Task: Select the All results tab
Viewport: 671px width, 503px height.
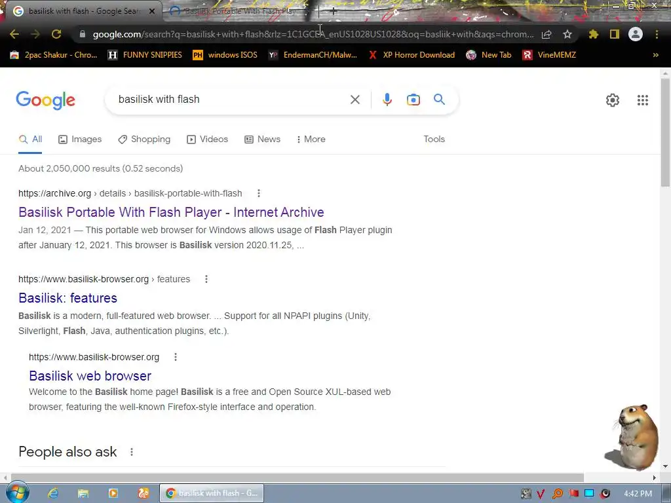Action: pos(30,140)
